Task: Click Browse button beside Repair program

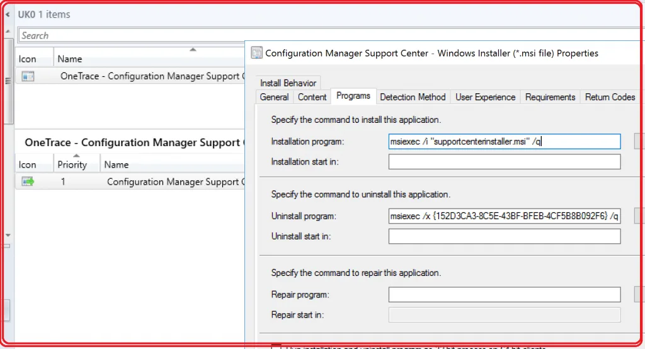Action: point(640,295)
